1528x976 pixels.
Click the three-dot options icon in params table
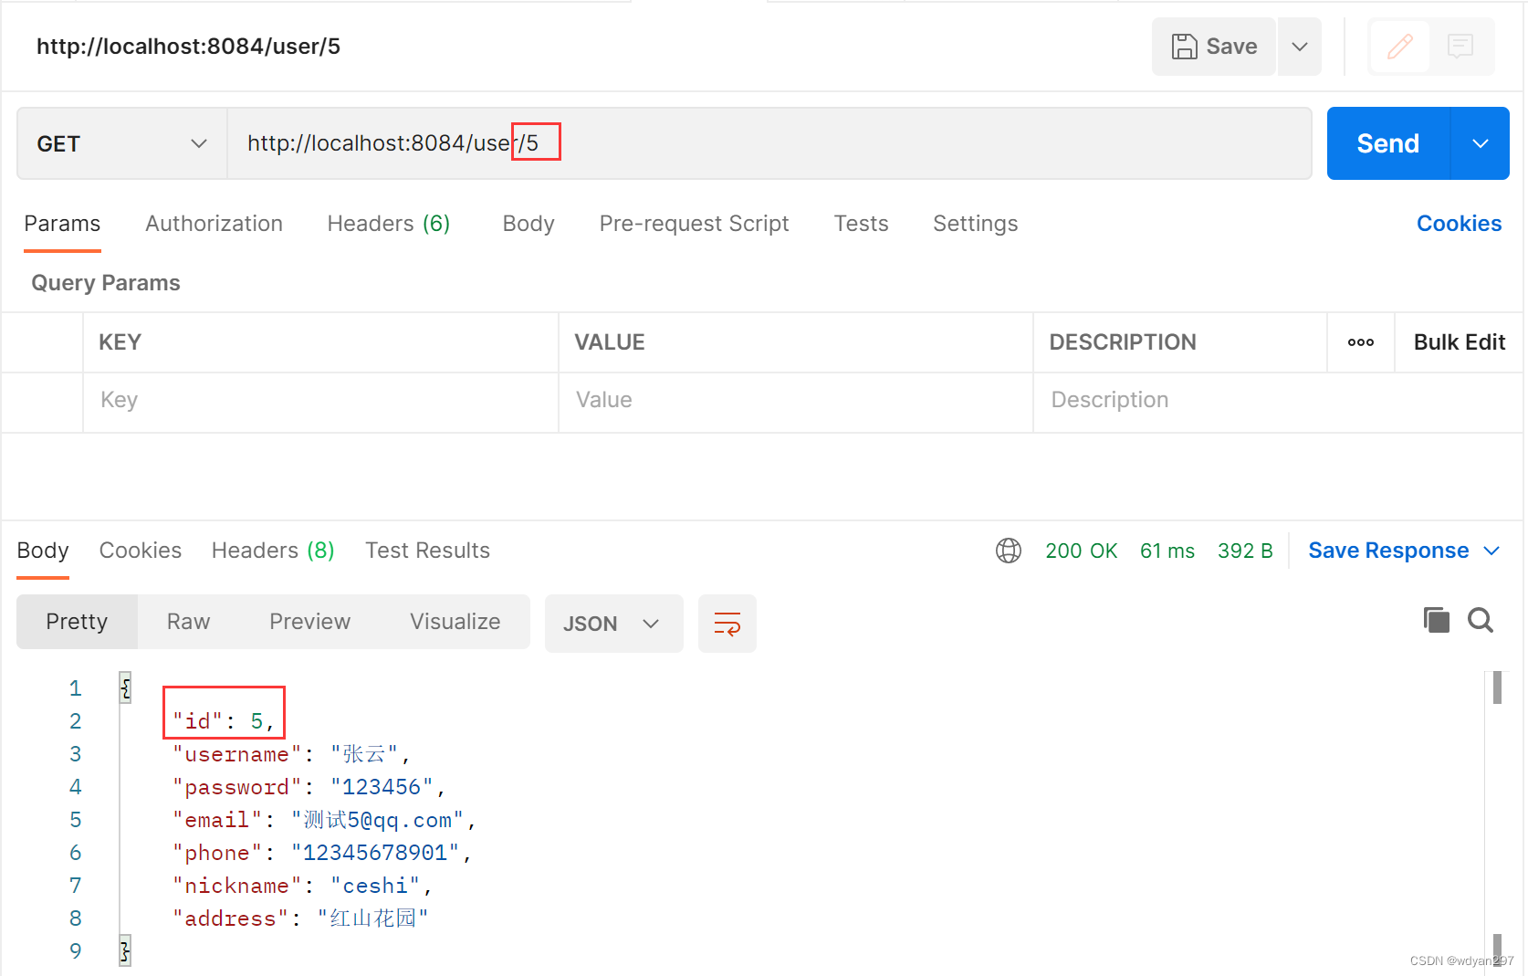click(x=1360, y=342)
